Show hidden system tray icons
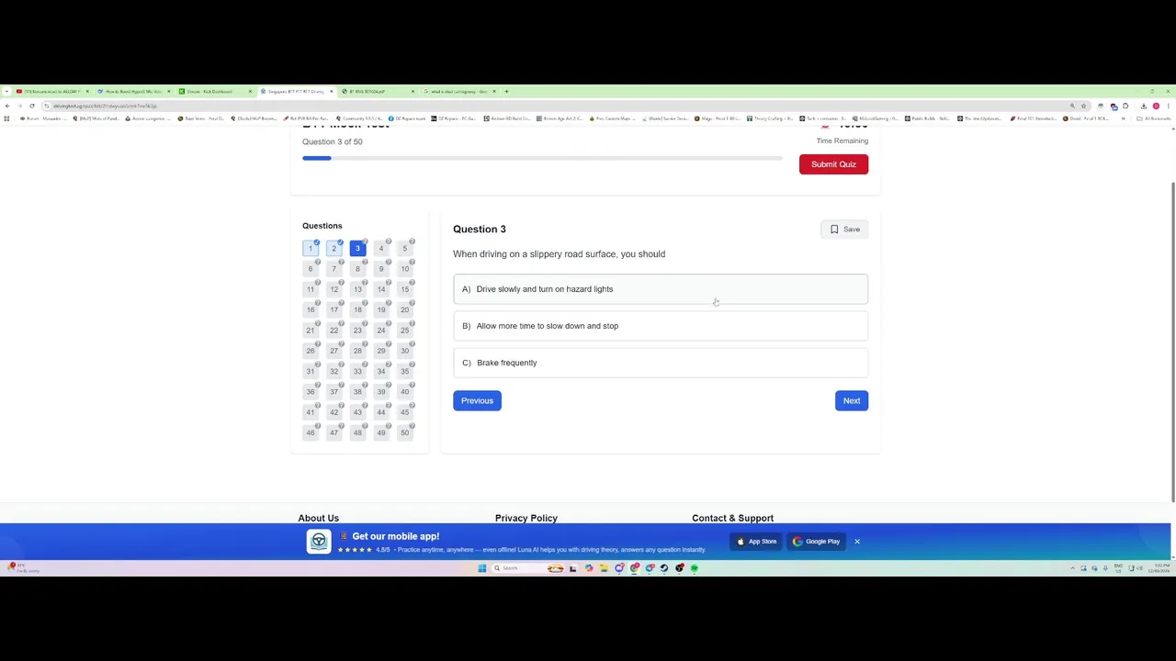The height and width of the screenshot is (661, 1176). point(1072,568)
